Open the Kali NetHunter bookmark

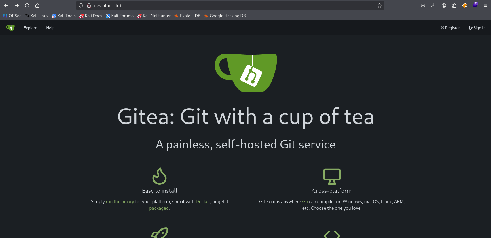click(154, 16)
